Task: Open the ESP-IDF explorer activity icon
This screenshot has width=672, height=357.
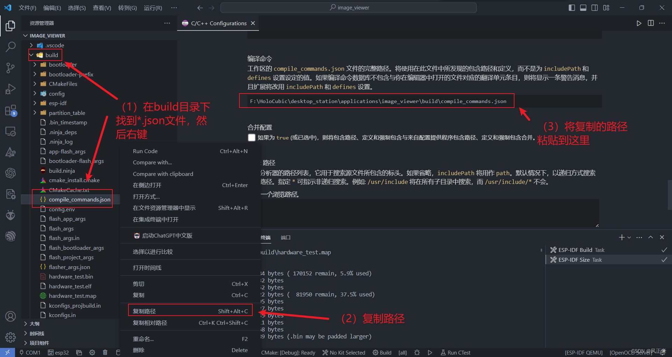Action: point(10,236)
